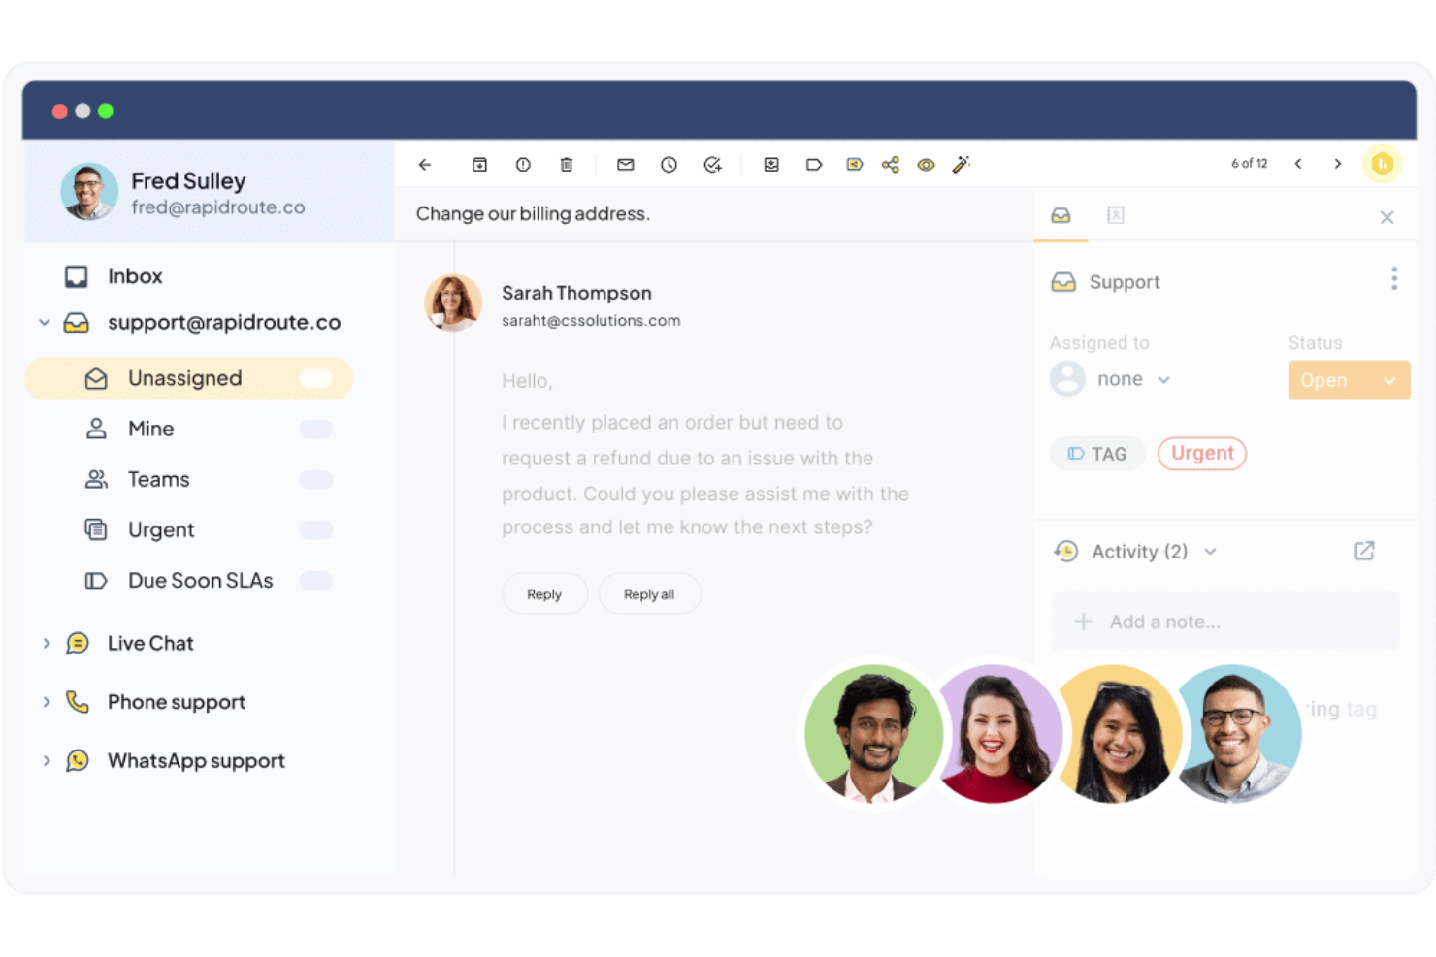Viewport: 1436px width, 957px height.
Task: Open the Status dropdown showing Open
Action: tap(1349, 380)
